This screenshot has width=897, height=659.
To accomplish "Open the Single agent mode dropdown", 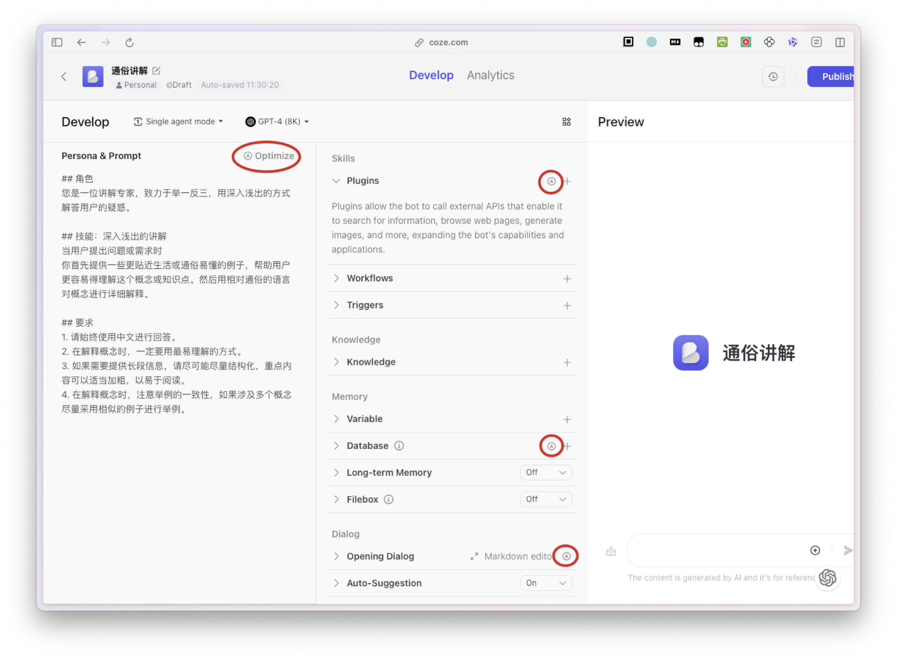I will pos(178,121).
